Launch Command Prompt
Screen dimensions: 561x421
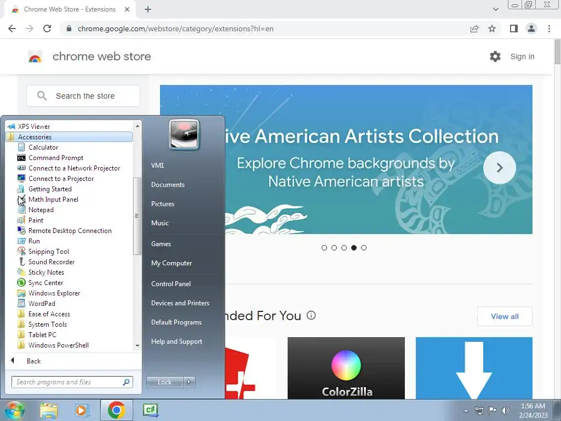click(55, 157)
